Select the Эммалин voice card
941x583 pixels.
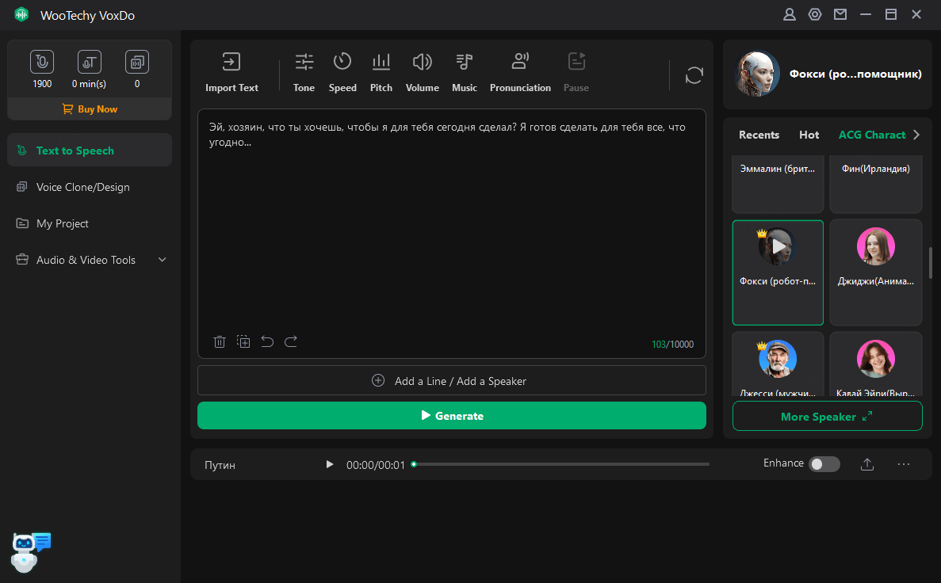pos(778,184)
